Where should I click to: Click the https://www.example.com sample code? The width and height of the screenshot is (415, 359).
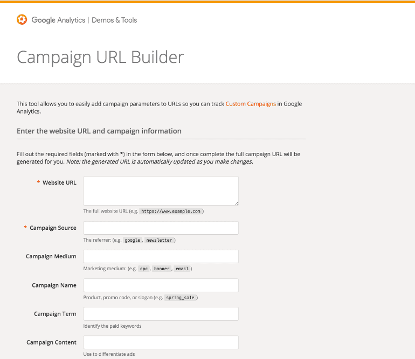coord(171,211)
